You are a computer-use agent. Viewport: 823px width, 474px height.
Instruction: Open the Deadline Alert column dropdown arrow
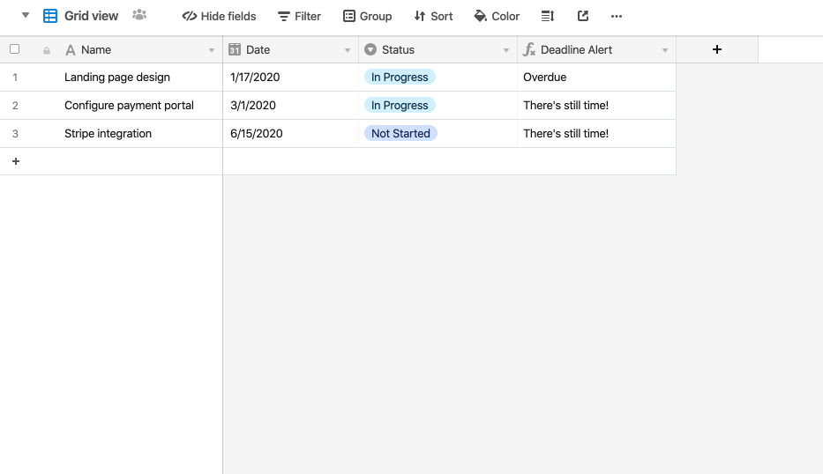(664, 50)
